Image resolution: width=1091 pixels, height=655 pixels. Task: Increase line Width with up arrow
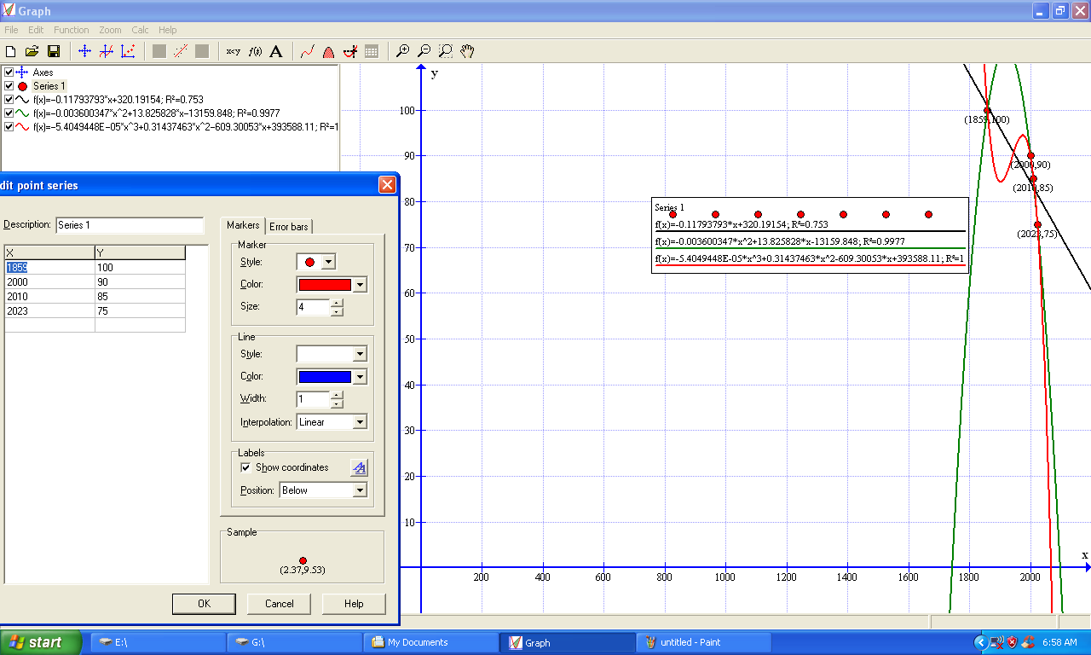(337, 394)
